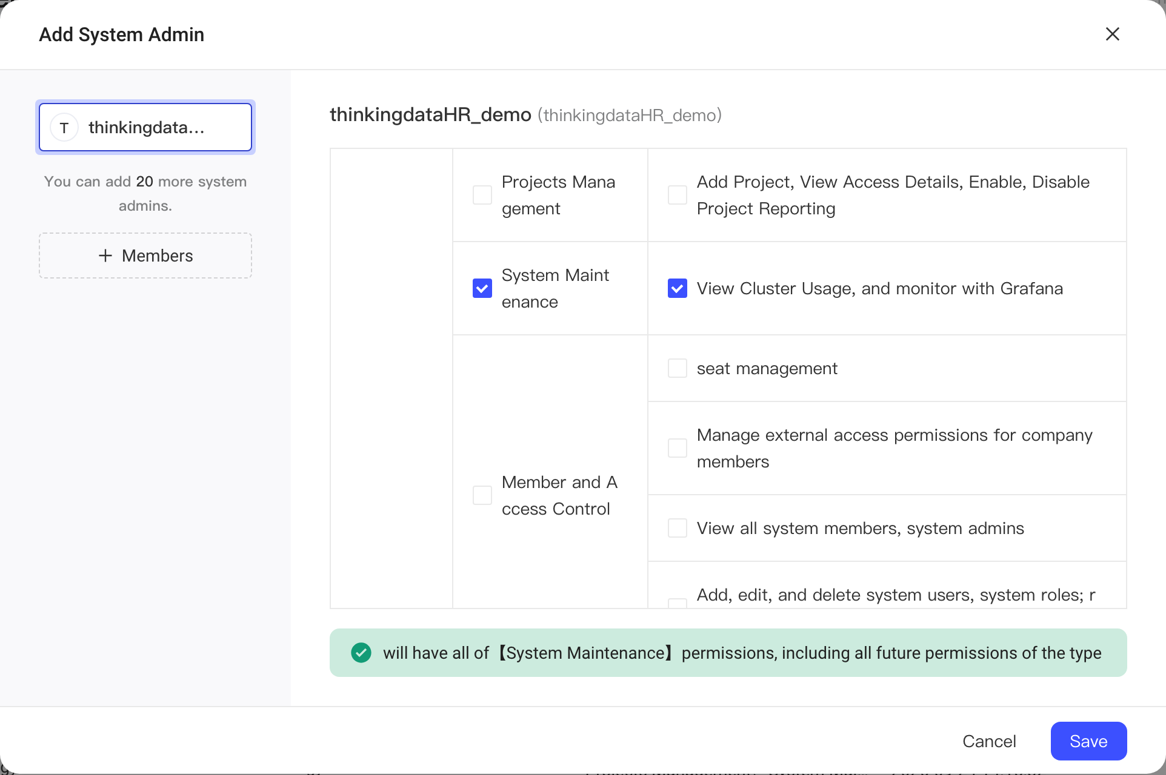Uncheck the System Maintenance checkbox
This screenshot has width=1166, height=775.
point(482,288)
